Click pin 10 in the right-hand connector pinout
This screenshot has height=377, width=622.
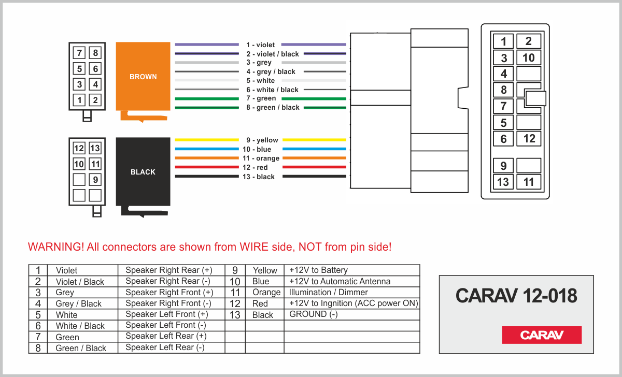click(x=529, y=57)
